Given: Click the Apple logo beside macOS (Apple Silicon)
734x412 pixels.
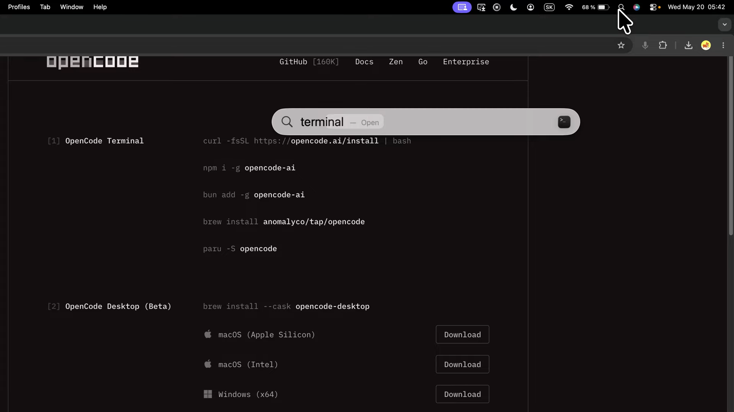Looking at the screenshot, I should (x=208, y=334).
